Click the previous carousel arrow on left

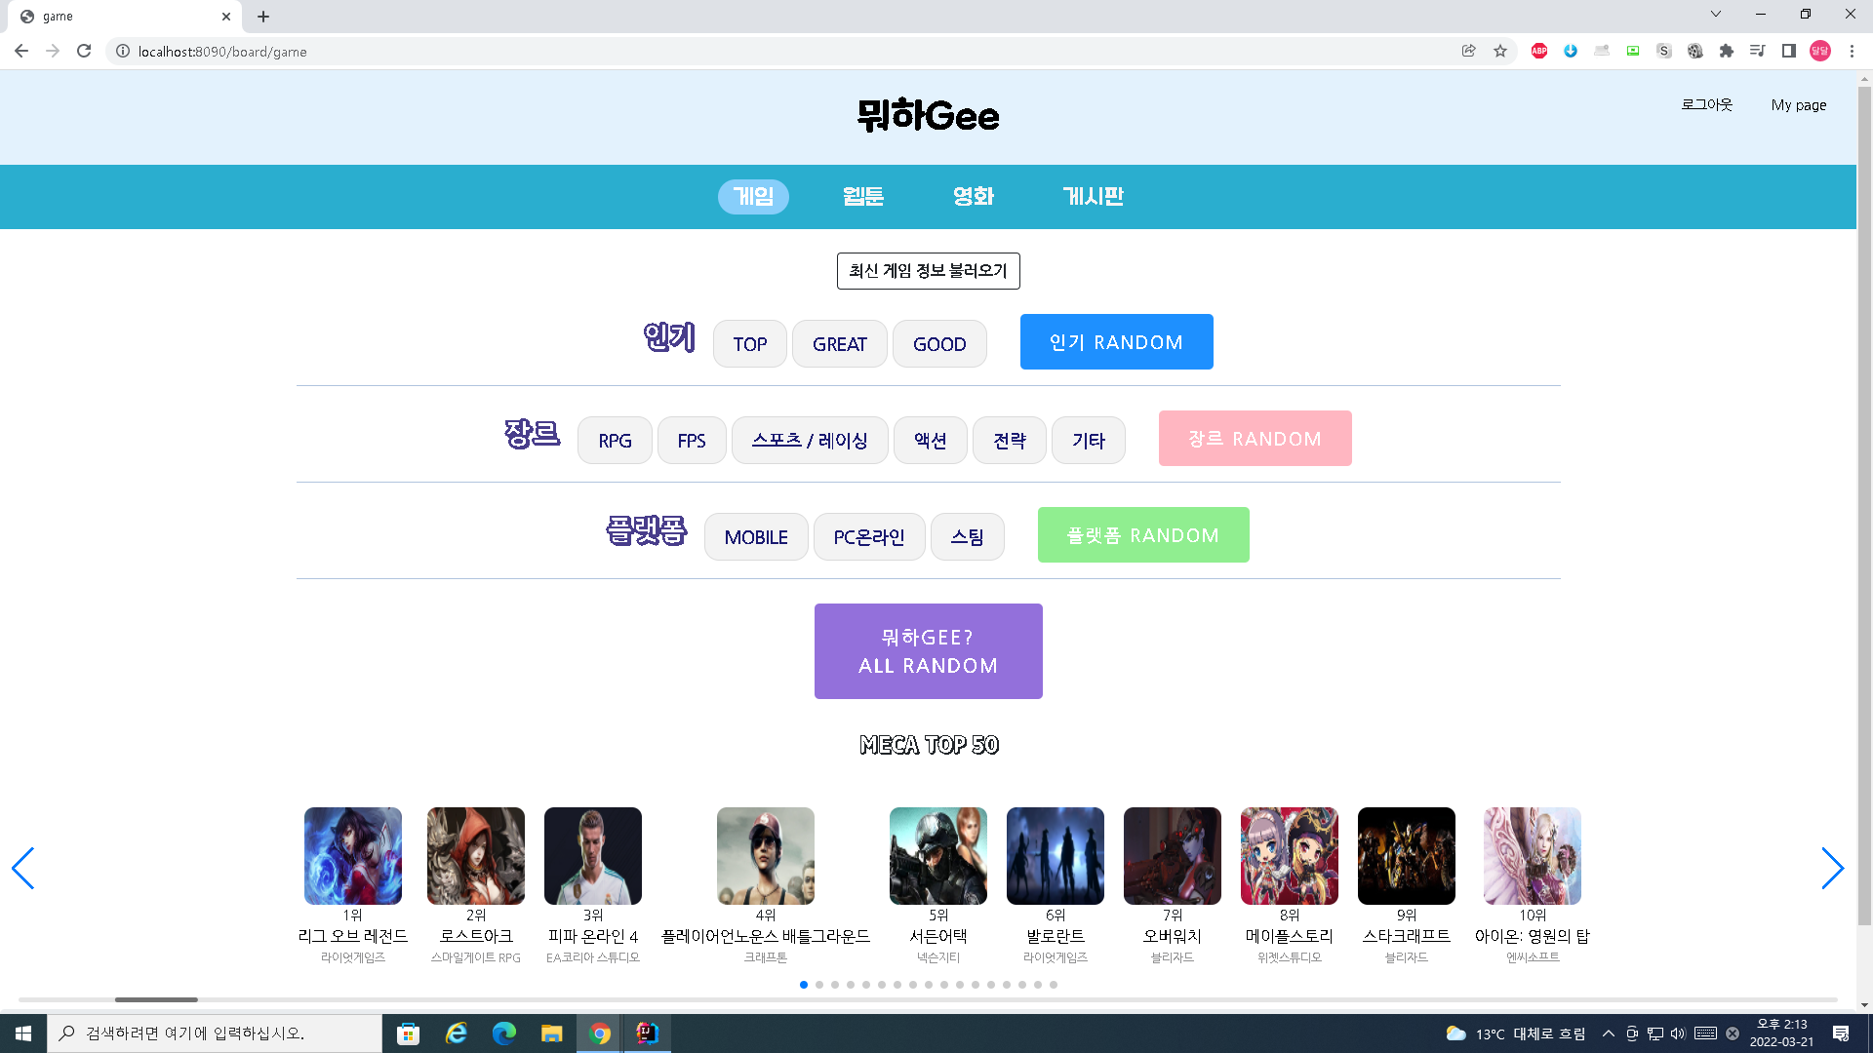tap(23, 868)
